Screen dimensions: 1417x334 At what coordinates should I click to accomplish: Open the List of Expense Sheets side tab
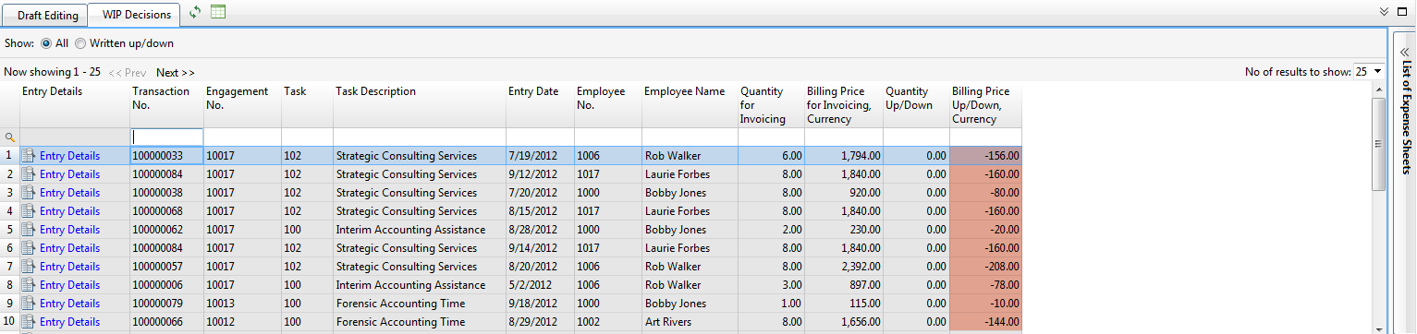1406,117
